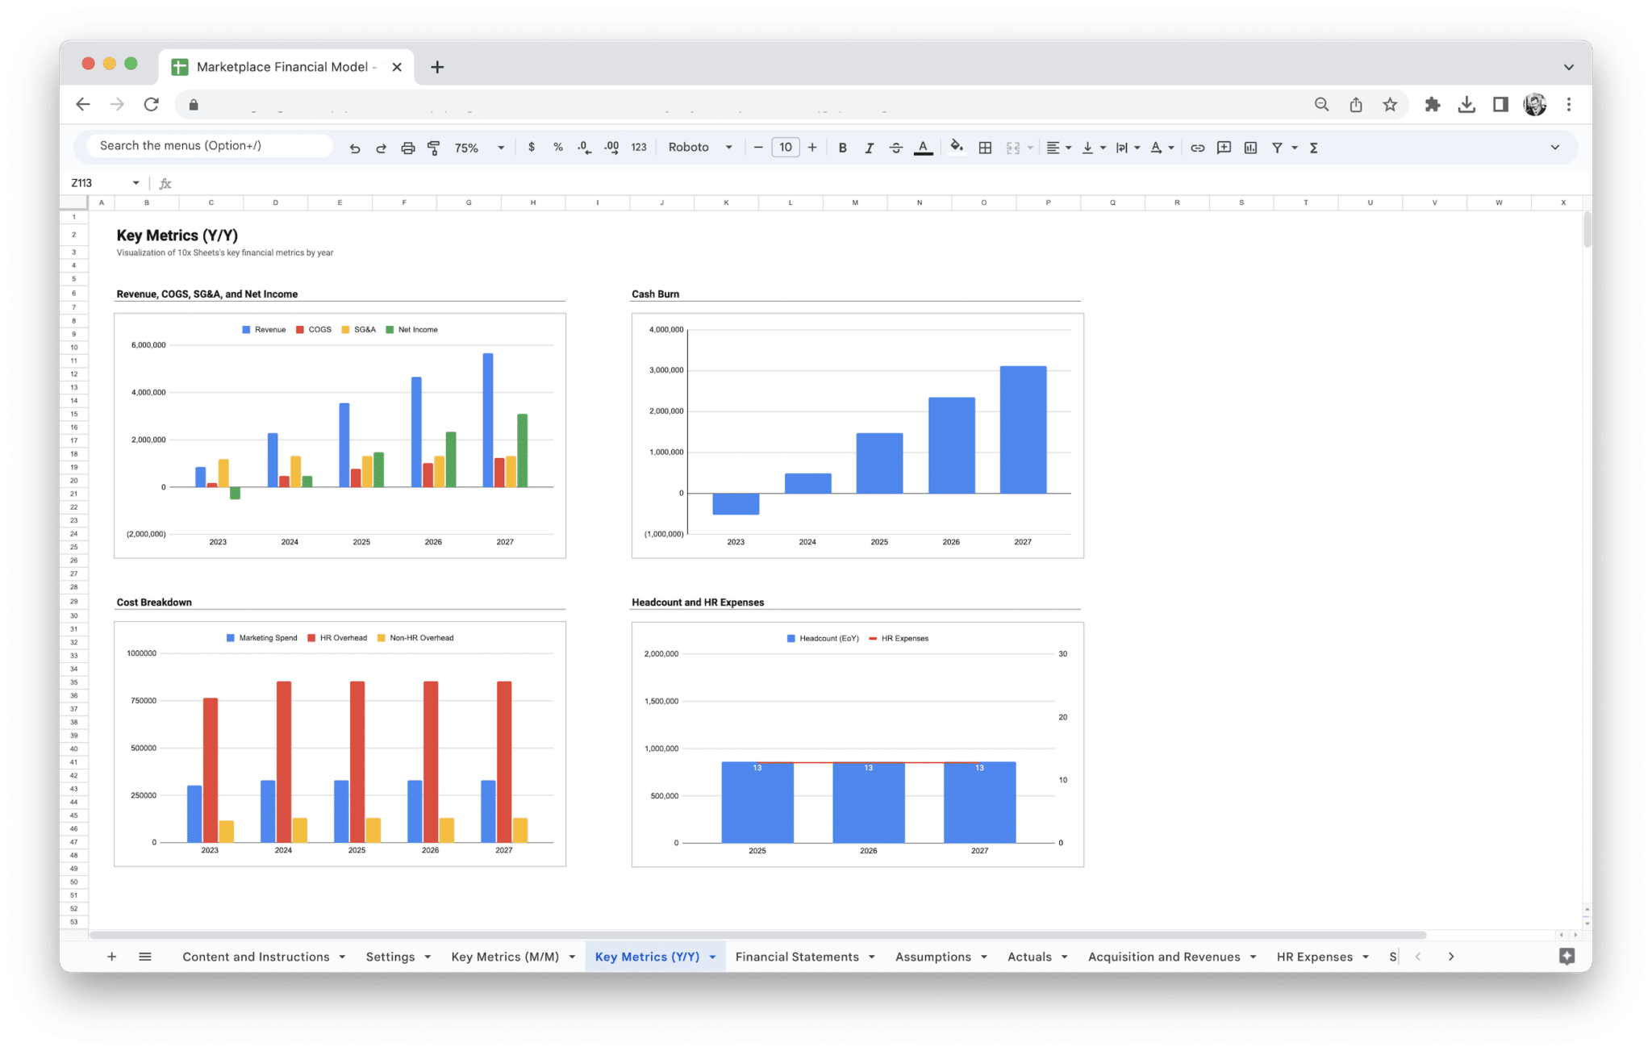Toggle bold formatting
Screen dimensions: 1652x1051
point(842,147)
